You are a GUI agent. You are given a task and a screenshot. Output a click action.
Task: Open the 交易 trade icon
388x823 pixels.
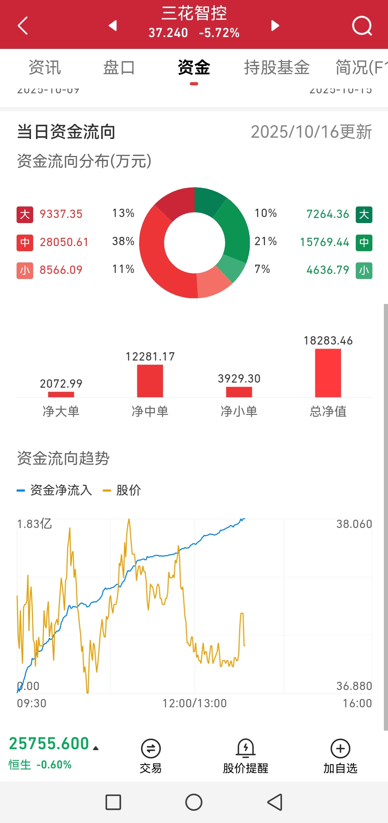(x=151, y=756)
